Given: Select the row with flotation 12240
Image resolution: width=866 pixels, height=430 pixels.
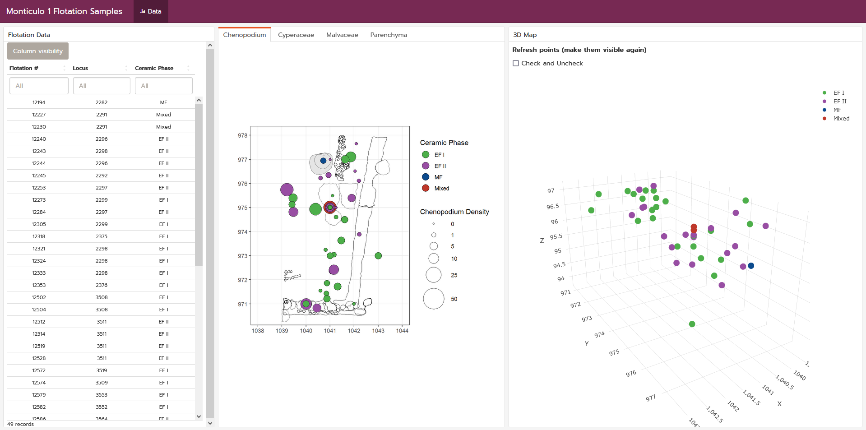Looking at the screenshot, I should click(x=101, y=139).
